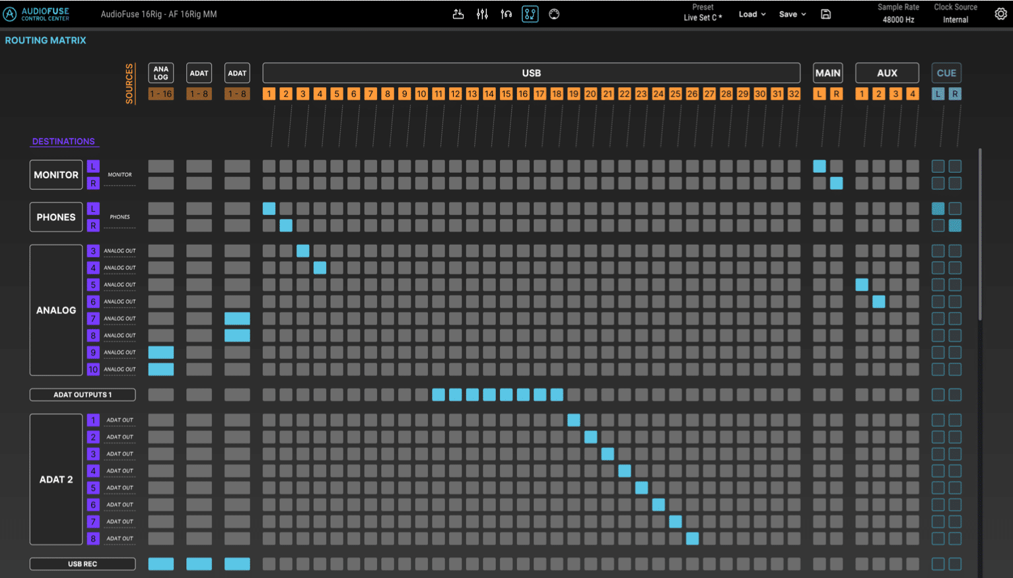Click the DESTINATIONS label
The height and width of the screenshot is (578, 1013).
tap(63, 141)
